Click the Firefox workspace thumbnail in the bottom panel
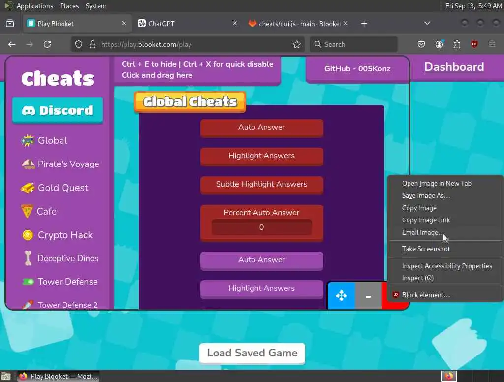Screen dimensions: 504x382 449,376
